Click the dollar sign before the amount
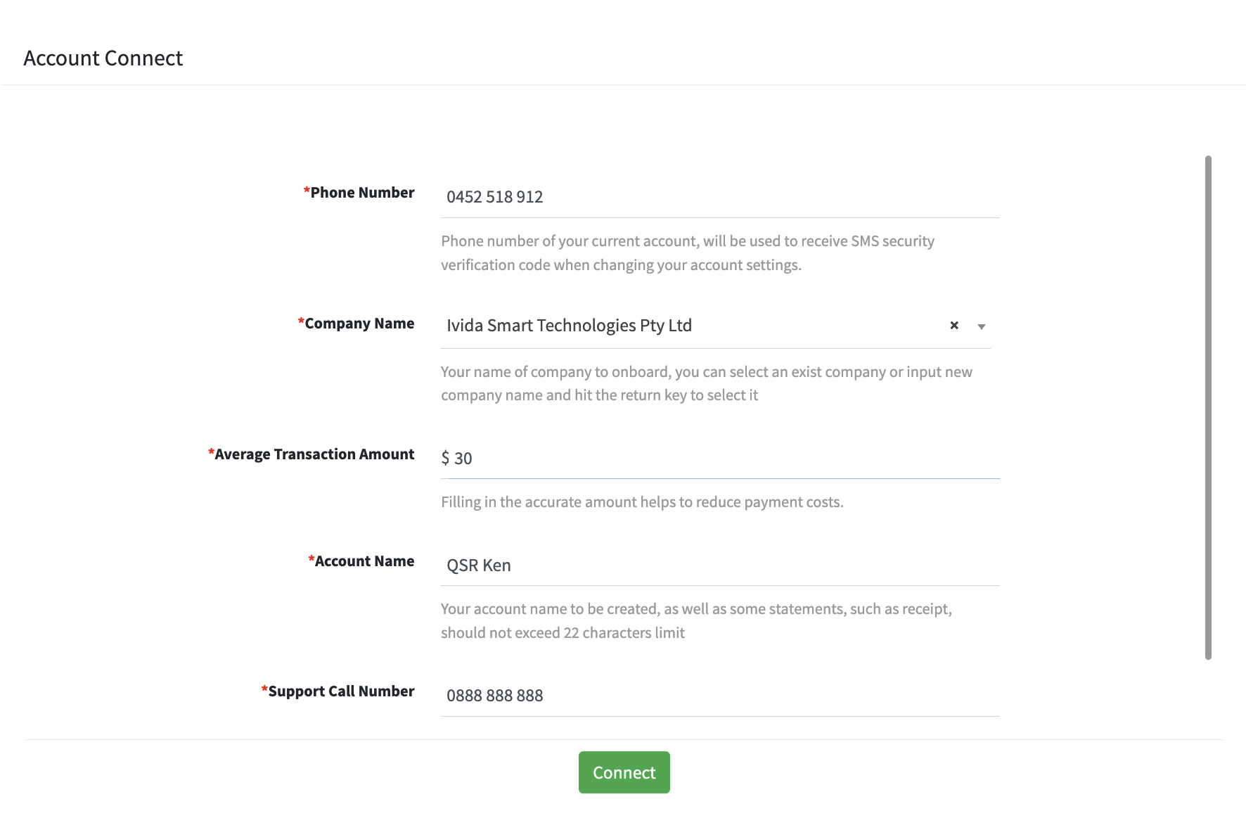The height and width of the screenshot is (837, 1246). pos(445,459)
